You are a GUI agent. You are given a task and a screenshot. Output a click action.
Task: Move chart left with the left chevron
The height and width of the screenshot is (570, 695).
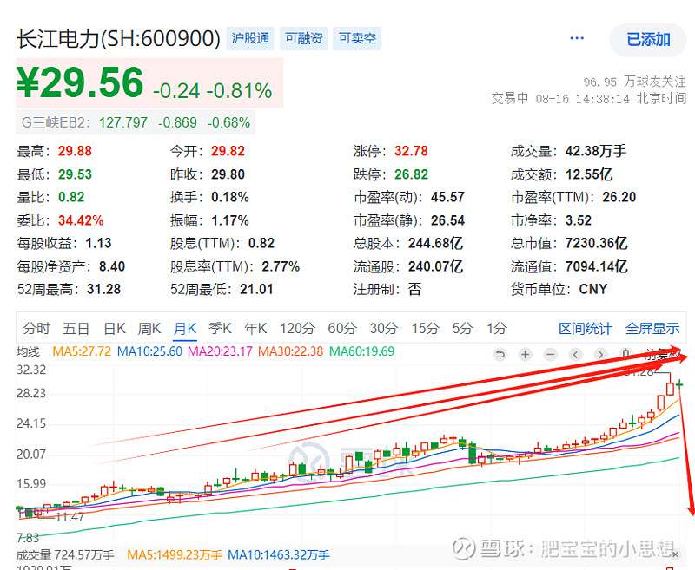click(x=576, y=355)
